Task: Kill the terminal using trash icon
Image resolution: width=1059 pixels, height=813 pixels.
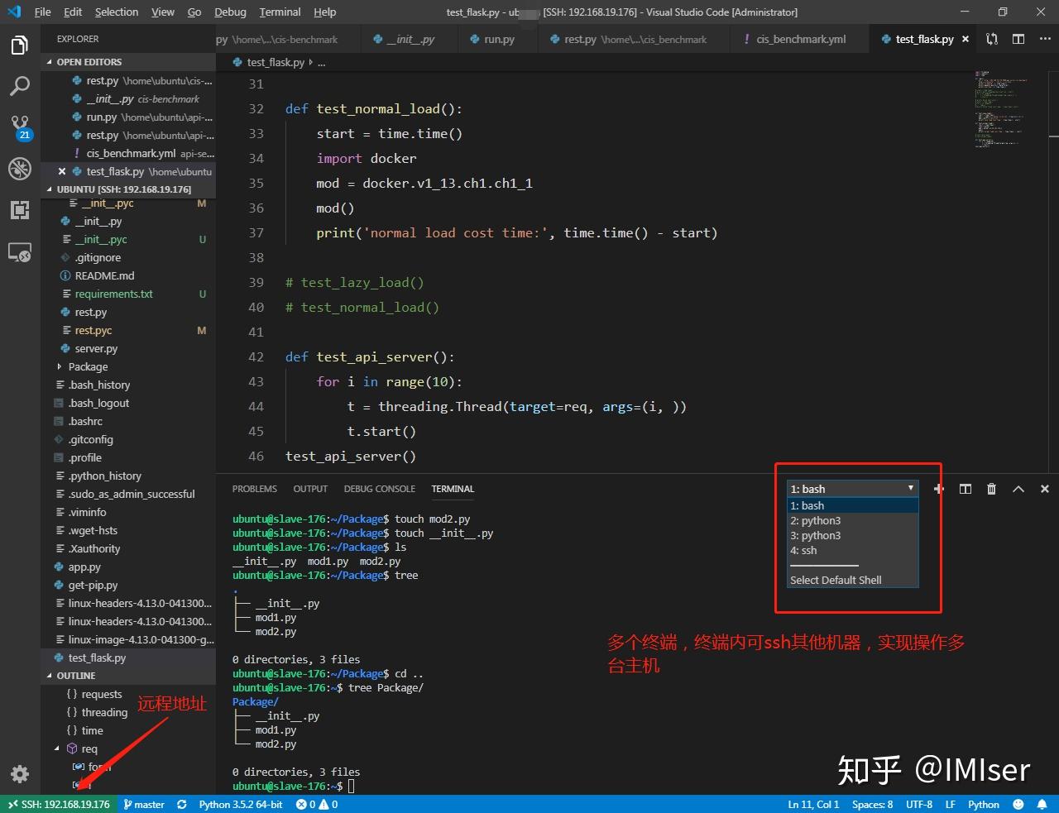Action: click(991, 489)
